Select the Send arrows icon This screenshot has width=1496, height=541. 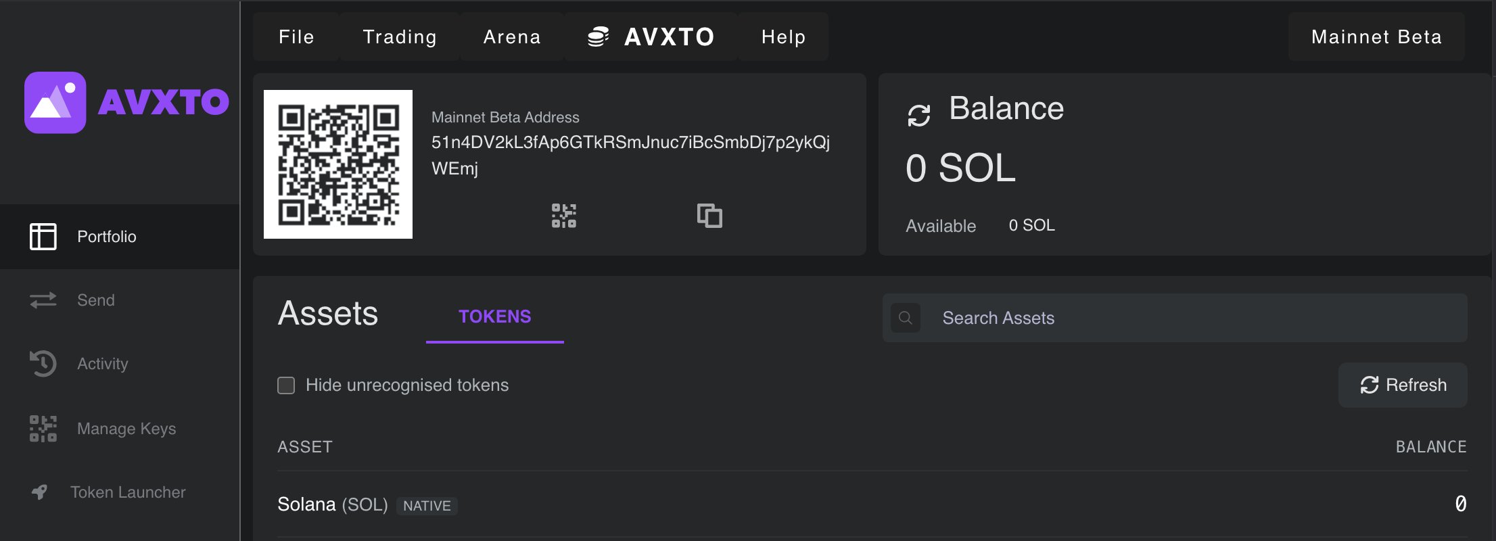coord(43,300)
